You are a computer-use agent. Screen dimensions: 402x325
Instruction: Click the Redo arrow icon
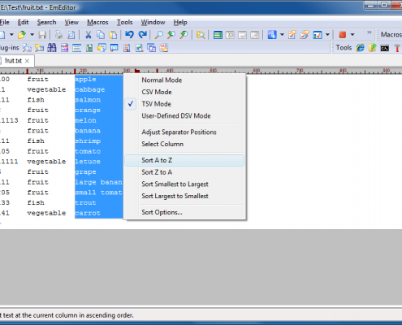pyautogui.click(x=142, y=35)
